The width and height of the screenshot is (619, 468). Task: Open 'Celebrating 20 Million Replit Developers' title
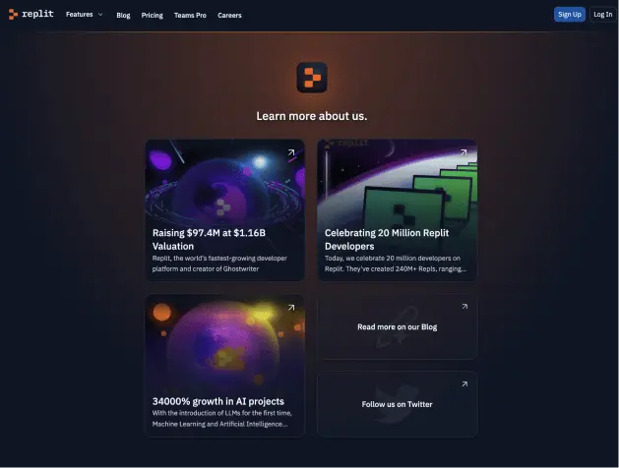coord(387,239)
